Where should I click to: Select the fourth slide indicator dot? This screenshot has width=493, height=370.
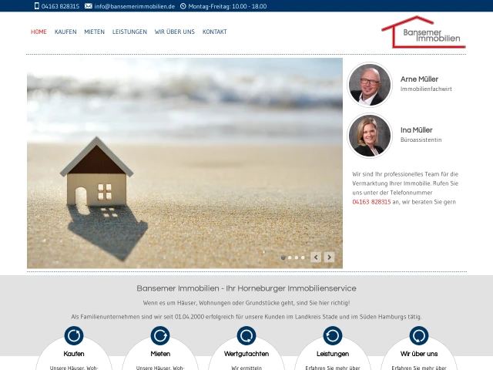(x=303, y=257)
